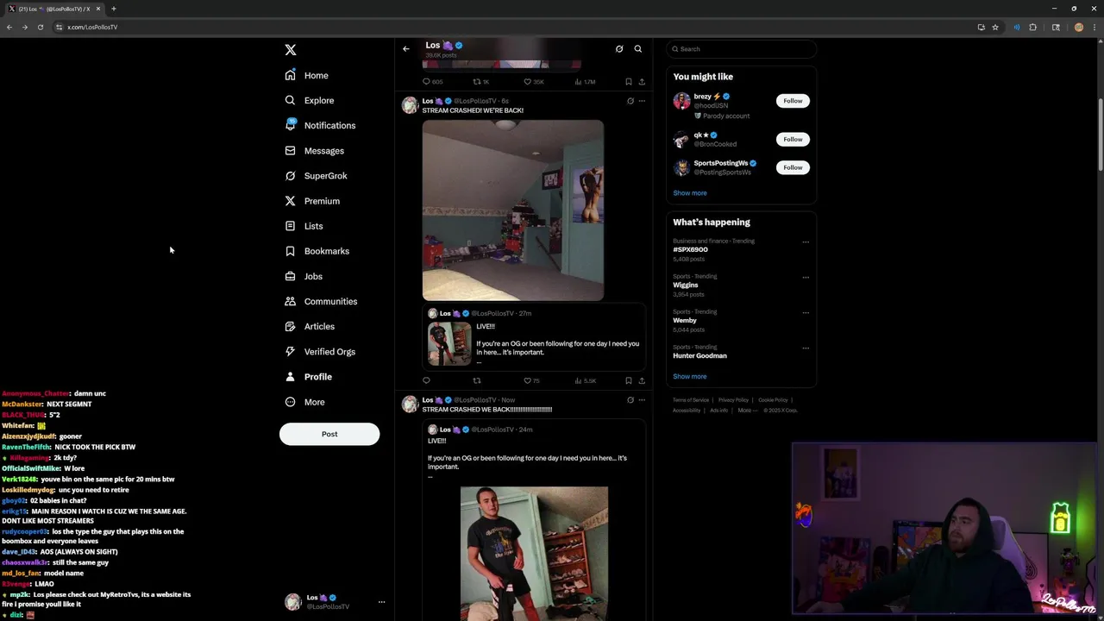Open the X logo home link
This screenshot has width=1104, height=621.
point(291,50)
